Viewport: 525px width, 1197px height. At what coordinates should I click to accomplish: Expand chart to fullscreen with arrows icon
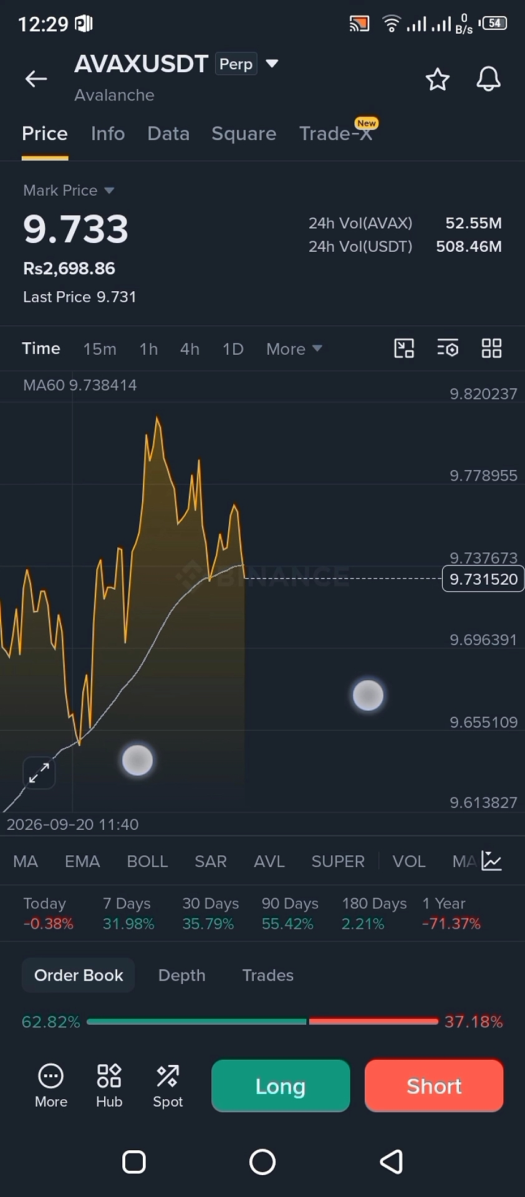click(x=39, y=773)
